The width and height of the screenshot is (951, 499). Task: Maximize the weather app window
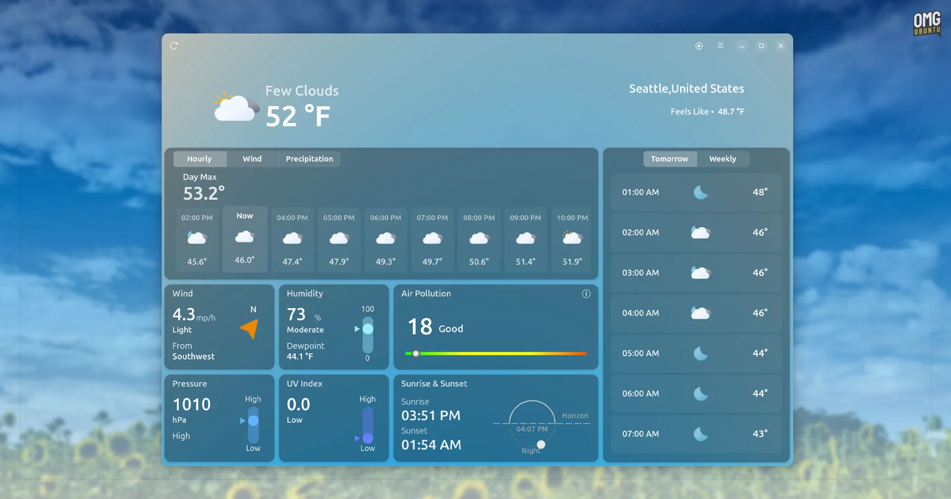pos(761,46)
